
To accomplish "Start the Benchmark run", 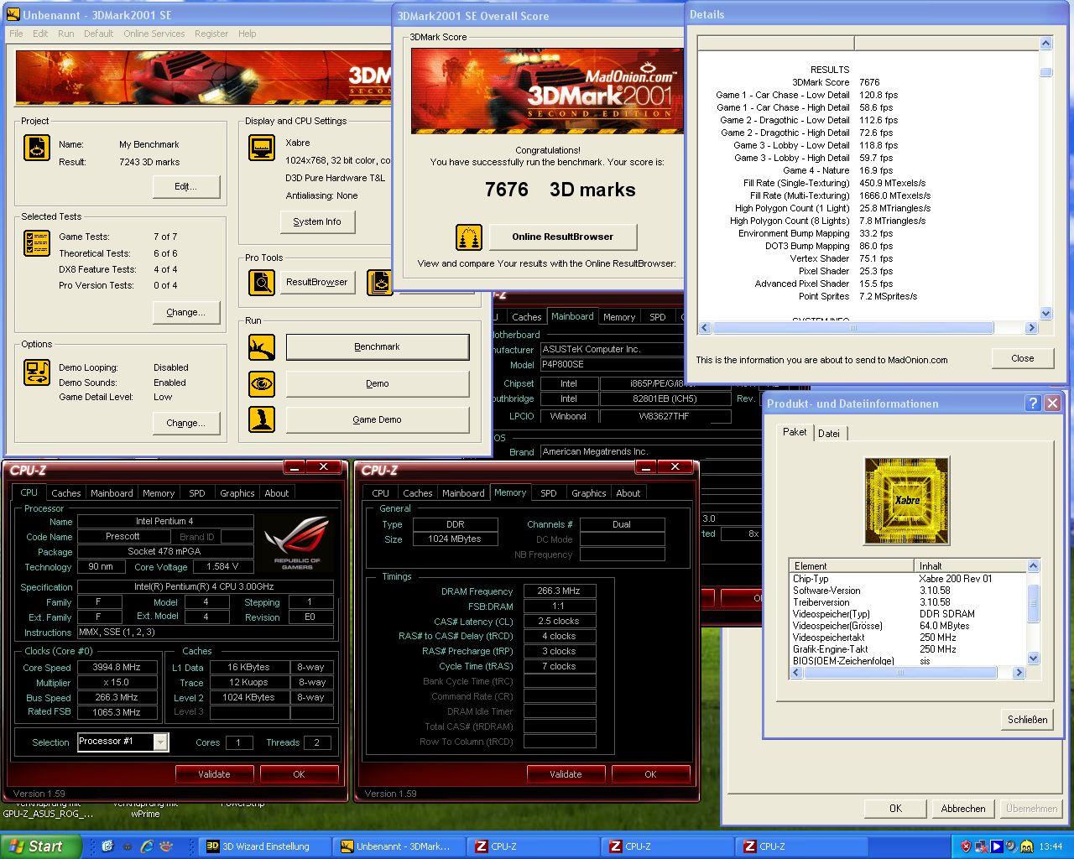I will (378, 346).
